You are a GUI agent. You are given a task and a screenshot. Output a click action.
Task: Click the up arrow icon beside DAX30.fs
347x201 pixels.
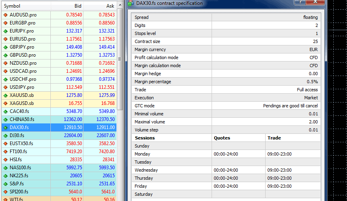point(6,127)
